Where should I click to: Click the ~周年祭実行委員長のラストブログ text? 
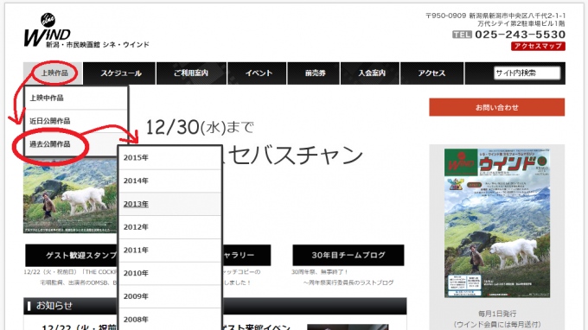click(348, 282)
